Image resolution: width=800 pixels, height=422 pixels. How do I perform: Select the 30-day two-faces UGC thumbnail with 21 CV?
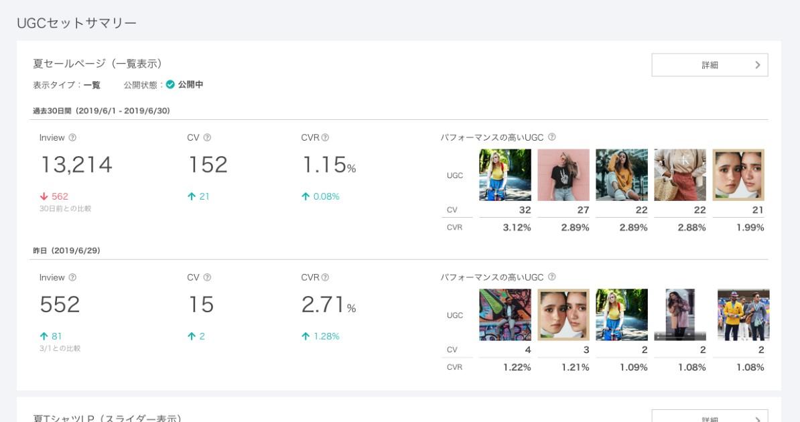[738, 175]
